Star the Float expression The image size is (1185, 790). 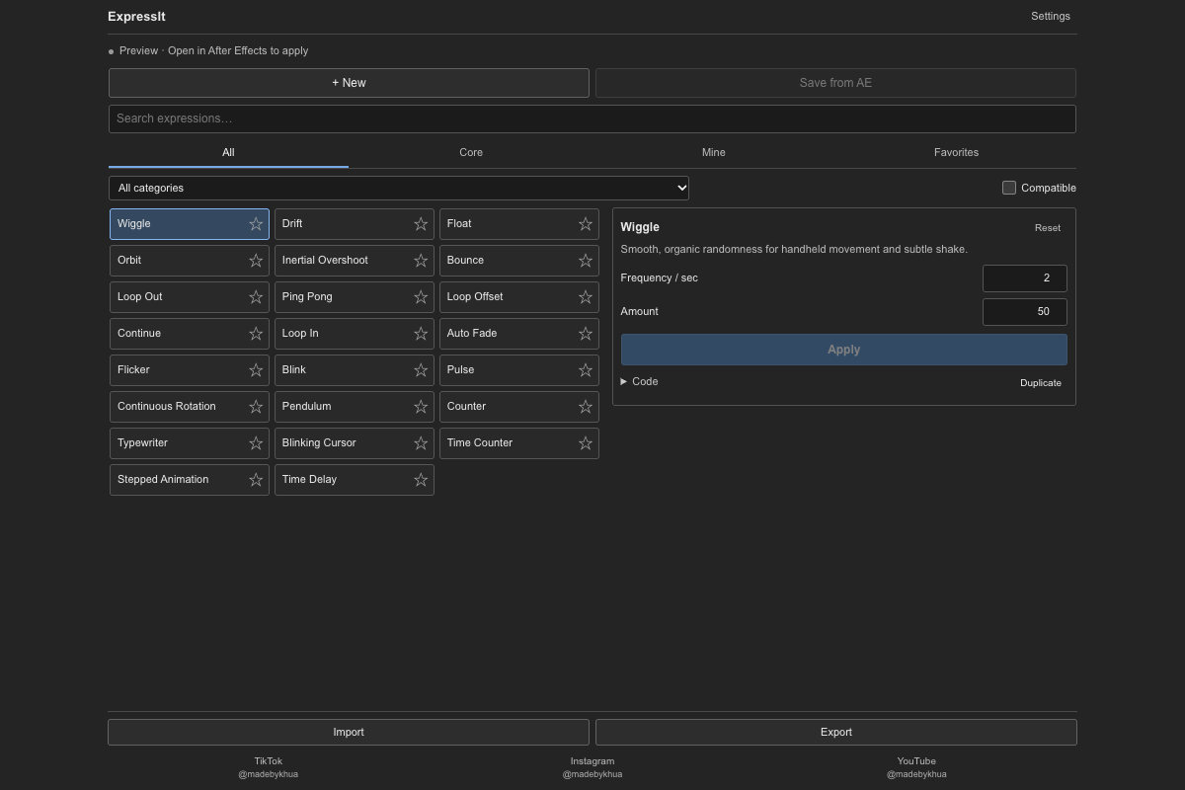pos(586,224)
